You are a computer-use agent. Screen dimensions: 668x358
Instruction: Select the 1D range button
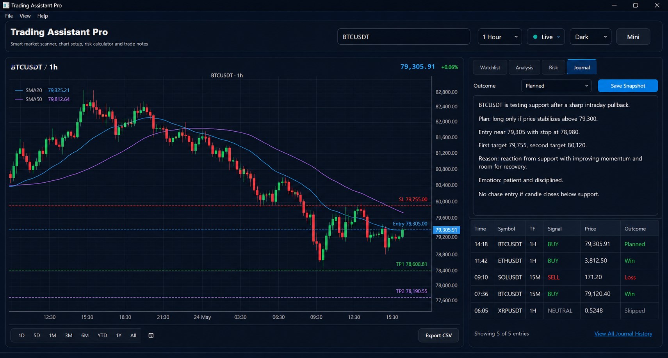21,335
